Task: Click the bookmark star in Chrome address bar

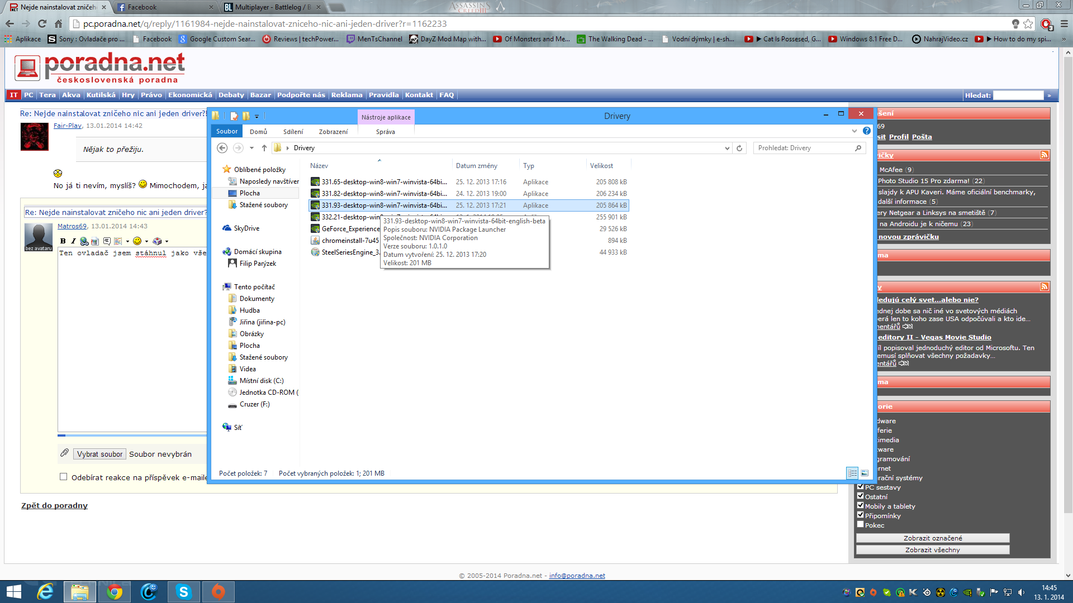Action: point(1028,23)
